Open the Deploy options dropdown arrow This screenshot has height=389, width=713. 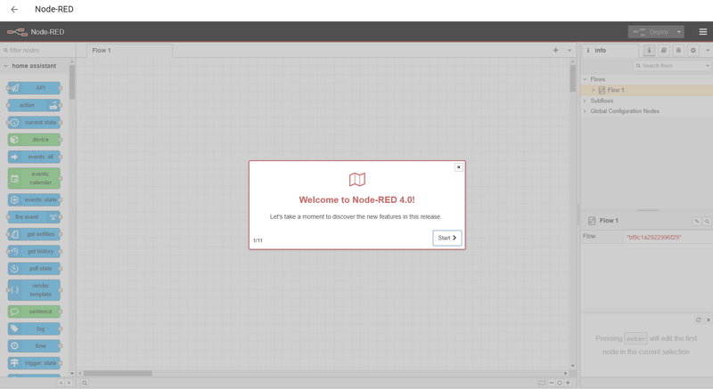679,32
